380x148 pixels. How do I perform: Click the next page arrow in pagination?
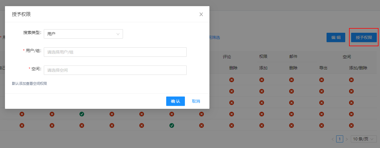click(x=347, y=139)
